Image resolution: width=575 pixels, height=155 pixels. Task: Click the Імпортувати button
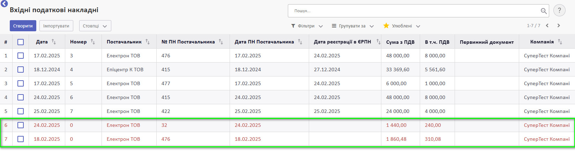[x=56, y=26]
